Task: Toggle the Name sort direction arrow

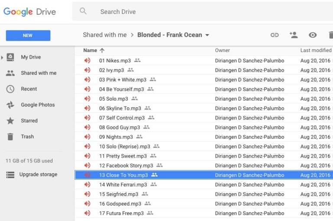Action: click(102, 50)
